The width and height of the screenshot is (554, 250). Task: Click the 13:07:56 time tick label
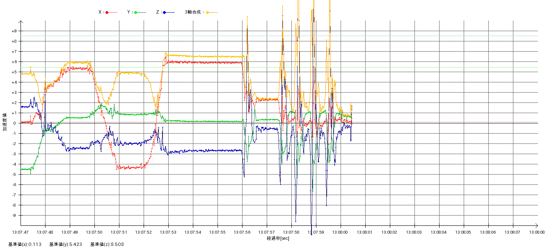point(242,232)
